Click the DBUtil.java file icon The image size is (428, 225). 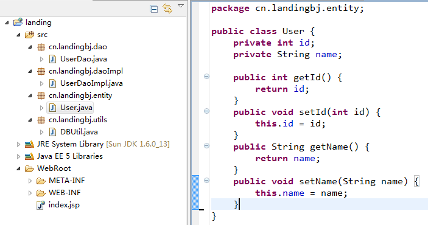(53, 132)
